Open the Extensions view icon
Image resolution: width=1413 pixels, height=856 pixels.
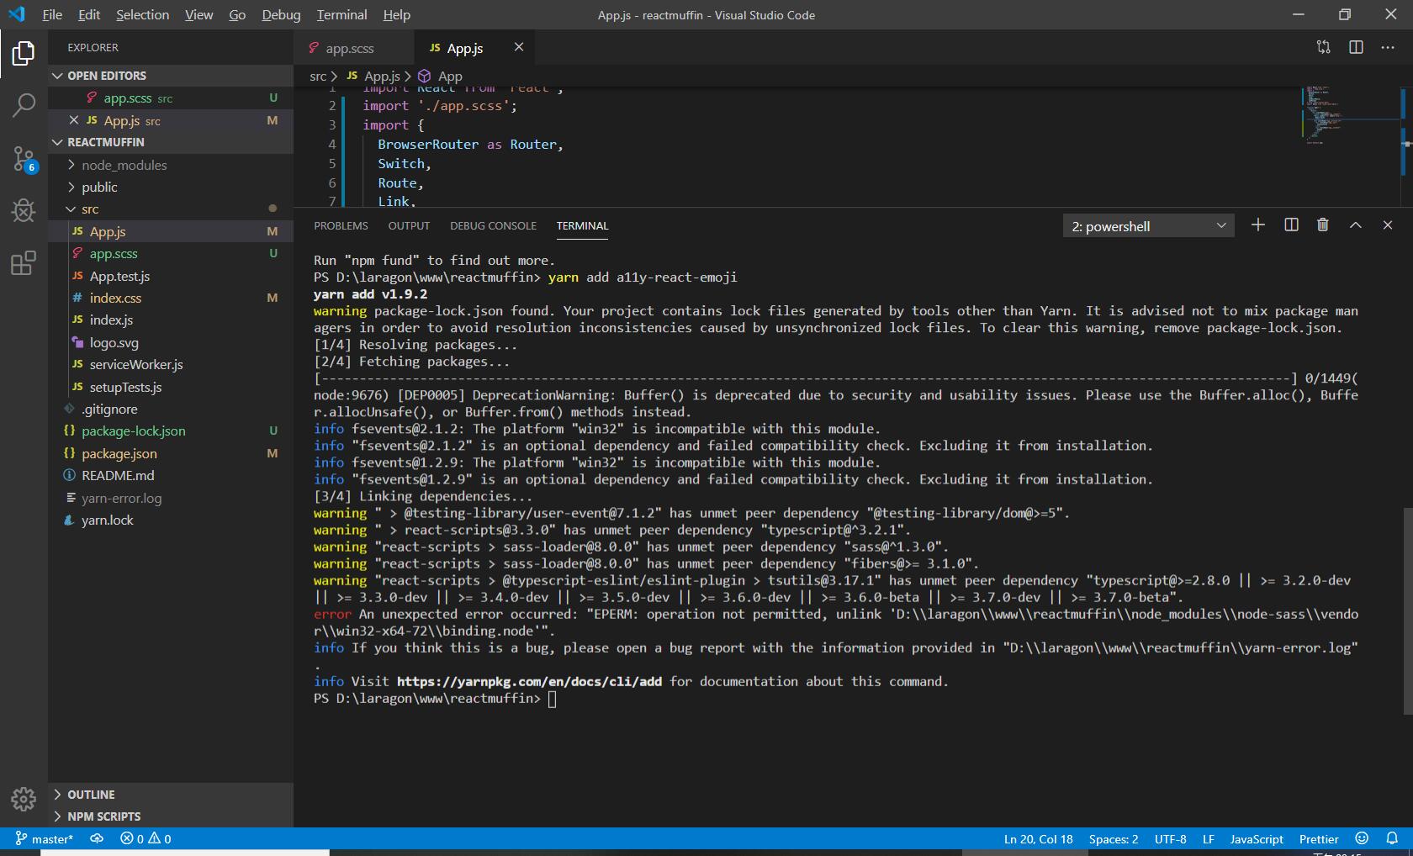point(24,263)
